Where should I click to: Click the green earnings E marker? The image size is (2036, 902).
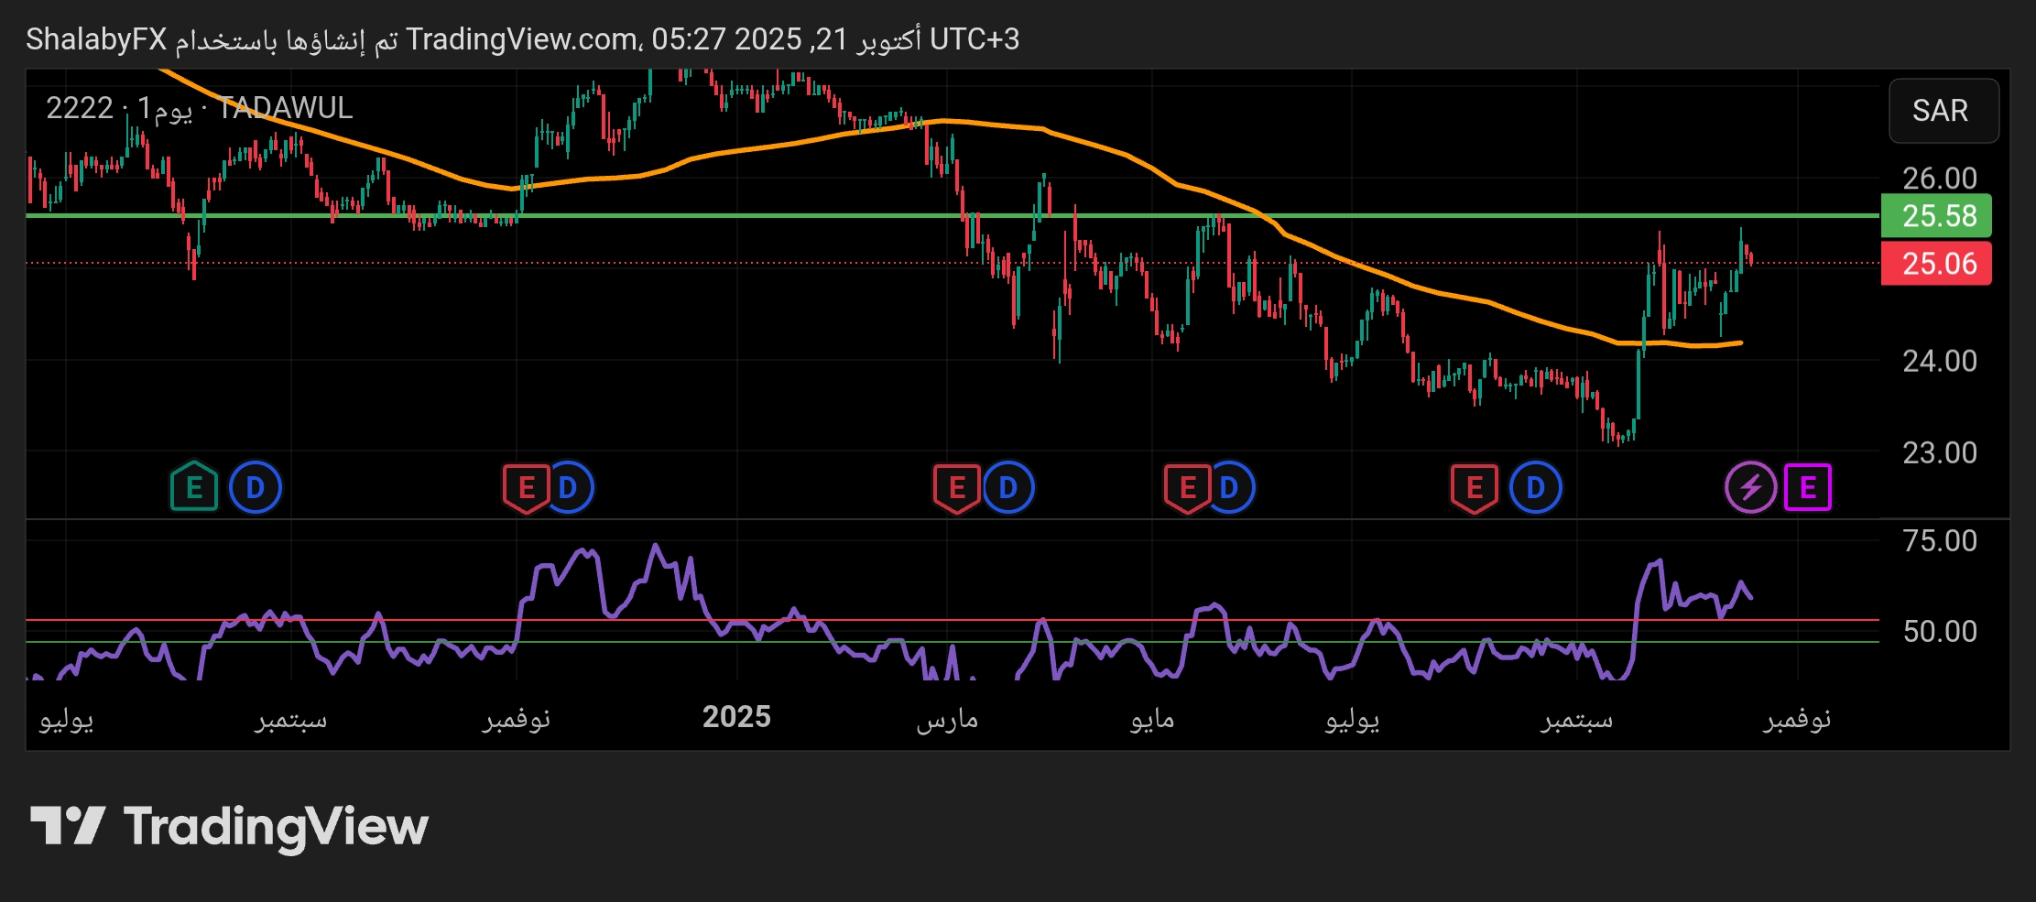pyautogui.click(x=194, y=487)
